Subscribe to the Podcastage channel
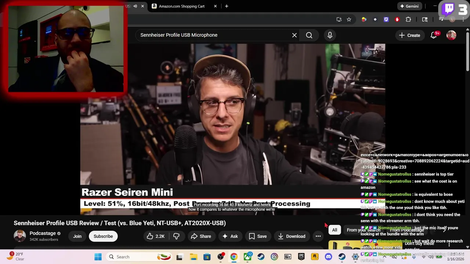This screenshot has height=264, width=470. tap(103, 236)
